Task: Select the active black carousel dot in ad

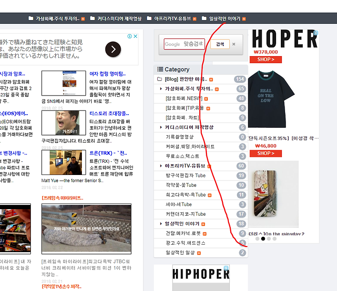Action: coord(263,239)
